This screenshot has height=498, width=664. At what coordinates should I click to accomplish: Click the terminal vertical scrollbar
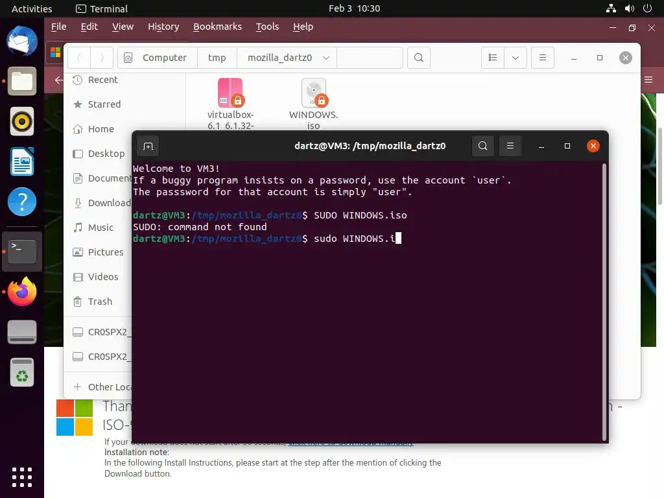pos(604,302)
